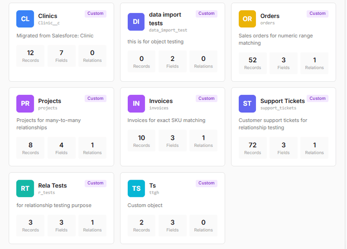Click the ST Support Tickets icon
Screen dimensions: 347x249
click(247, 103)
